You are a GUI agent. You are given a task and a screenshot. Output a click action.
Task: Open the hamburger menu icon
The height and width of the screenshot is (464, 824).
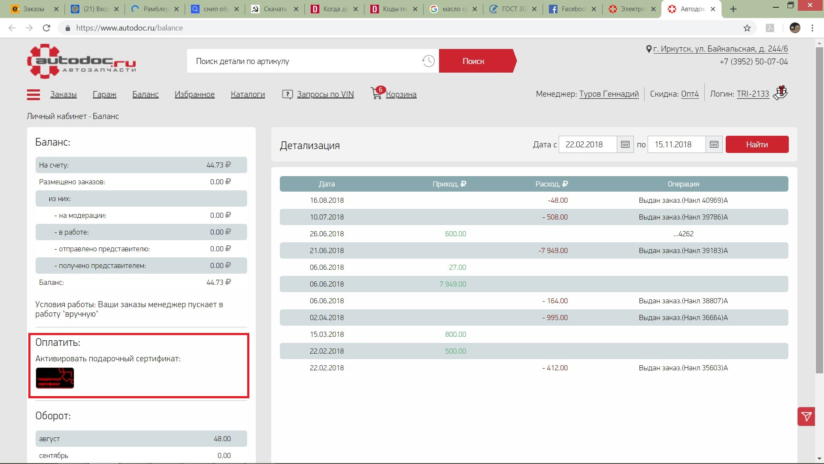(33, 95)
